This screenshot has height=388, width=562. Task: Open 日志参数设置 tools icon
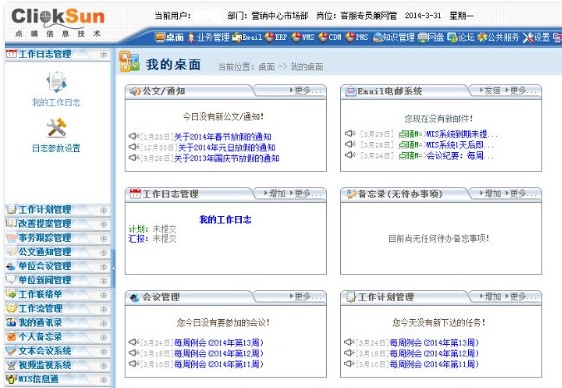(57, 129)
